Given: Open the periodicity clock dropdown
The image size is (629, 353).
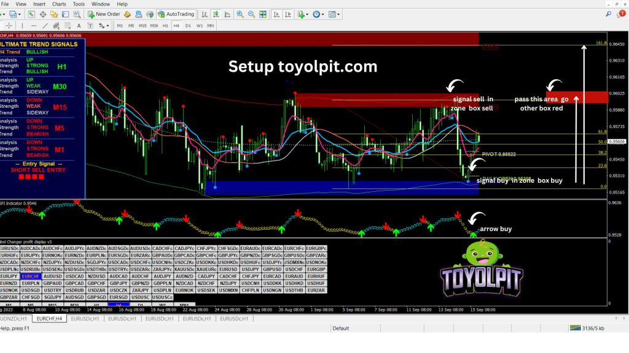Looking at the screenshot, I should pos(323,13).
